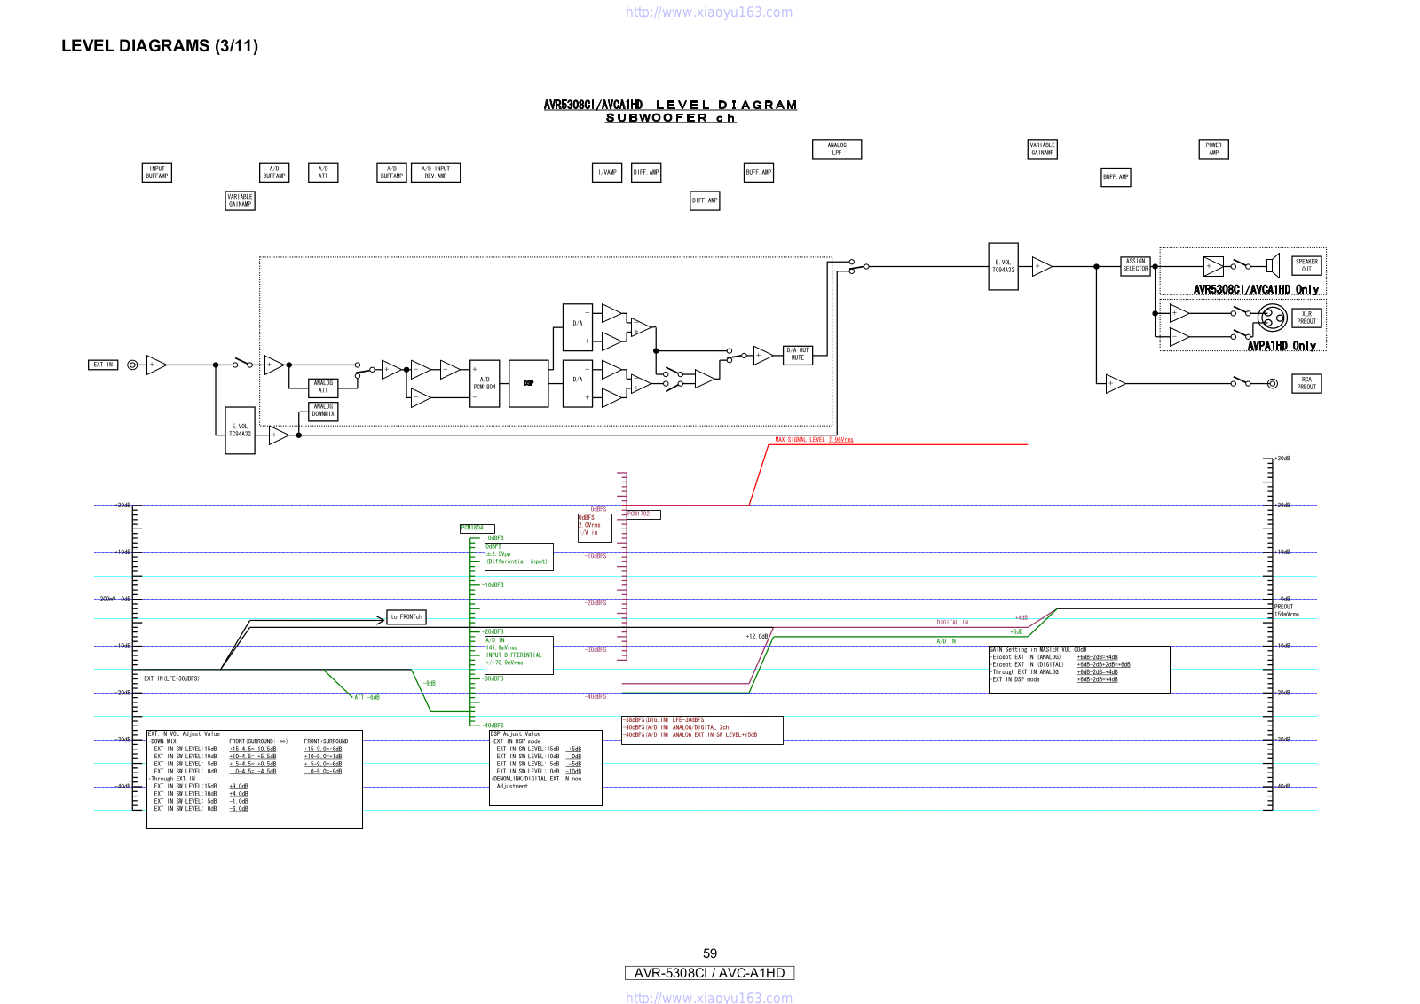Image resolution: width=1420 pixels, height=1004 pixels.
Task: Select the Through EXT.IN subheading
Action: point(172,779)
